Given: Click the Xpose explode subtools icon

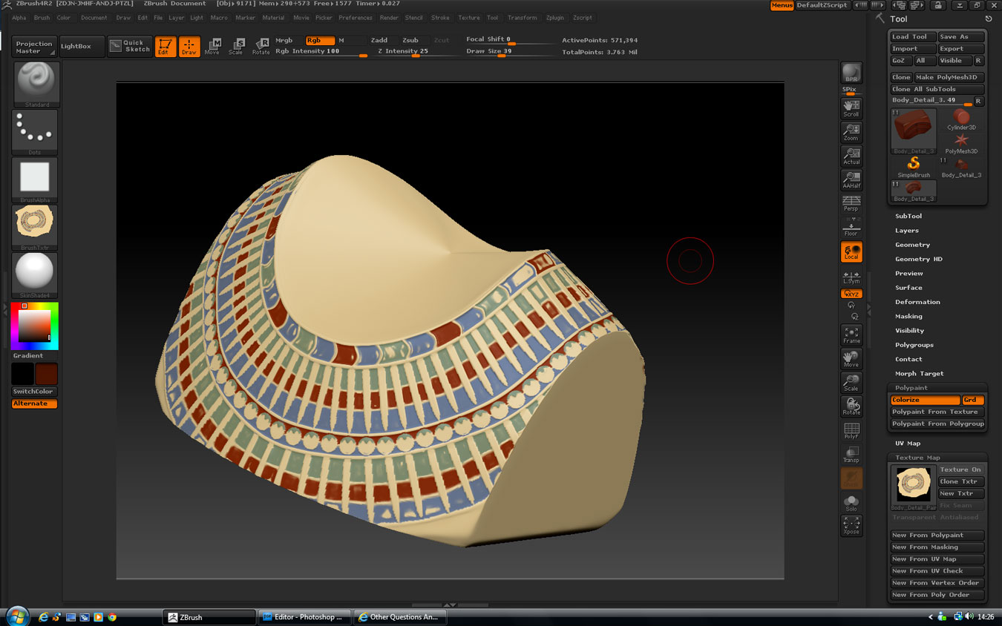Looking at the screenshot, I should 851,525.
